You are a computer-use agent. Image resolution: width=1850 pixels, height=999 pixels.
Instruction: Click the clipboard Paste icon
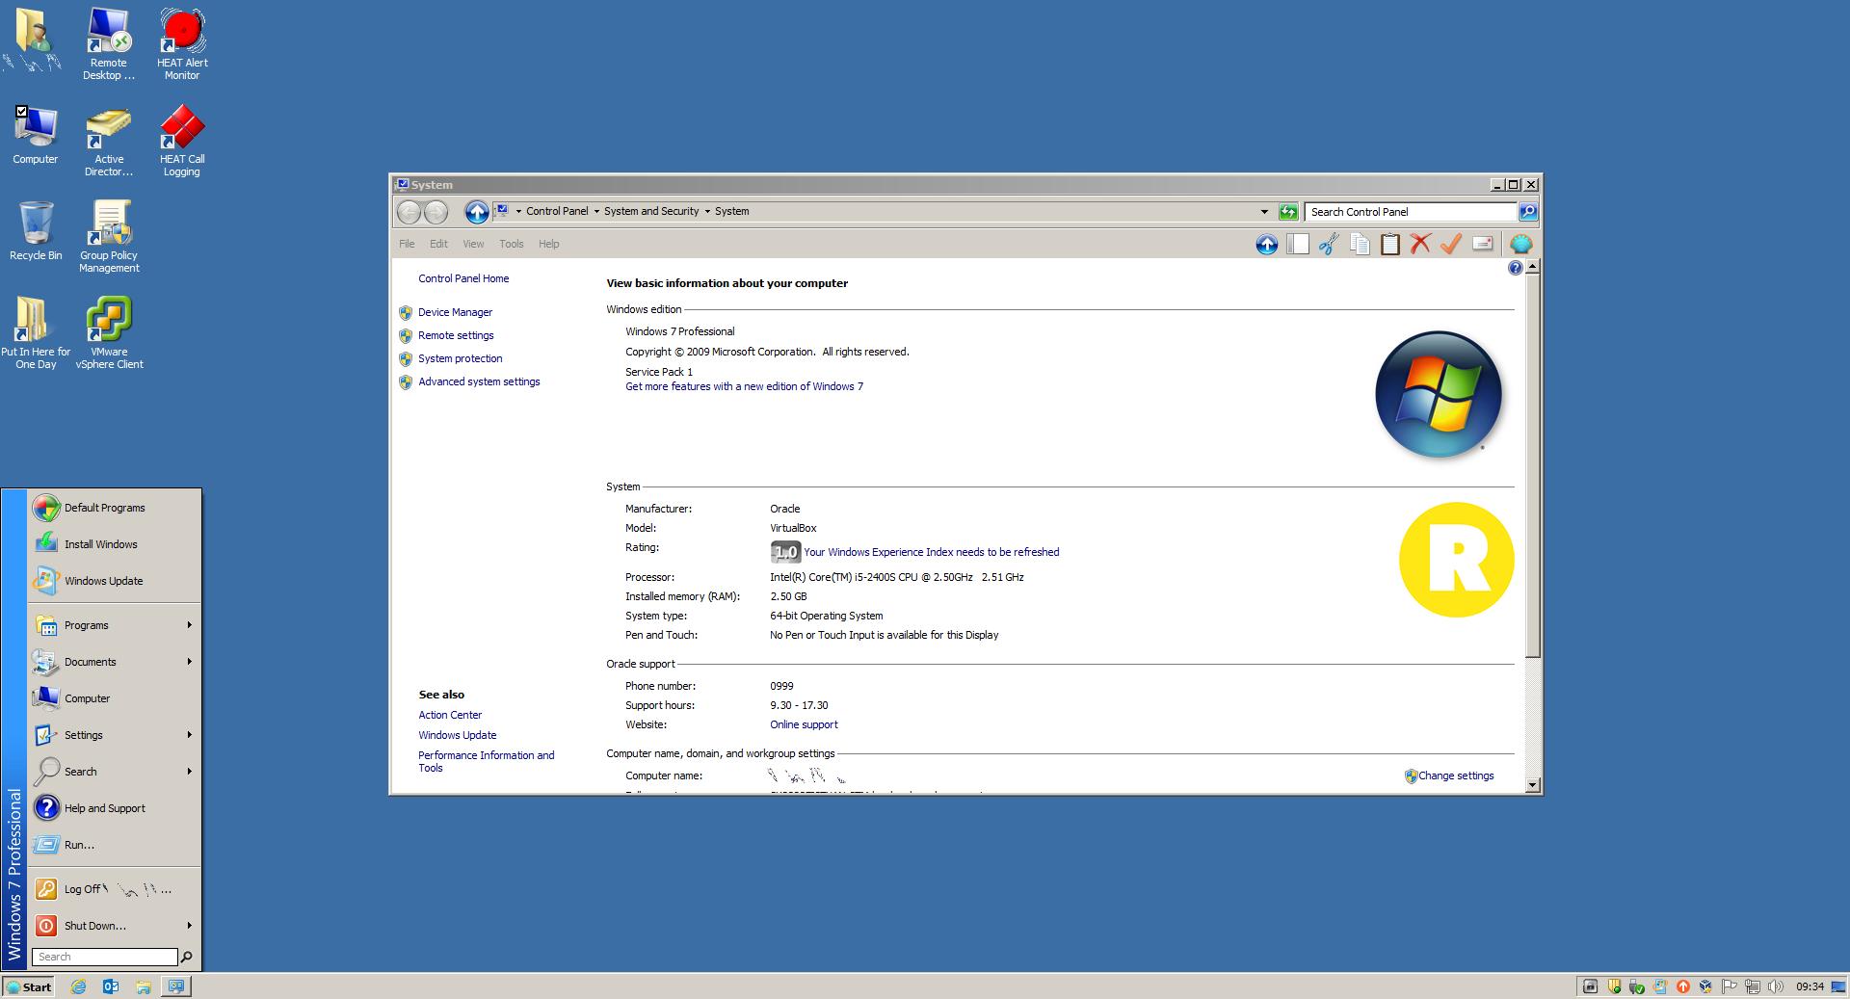[x=1390, y=245]
